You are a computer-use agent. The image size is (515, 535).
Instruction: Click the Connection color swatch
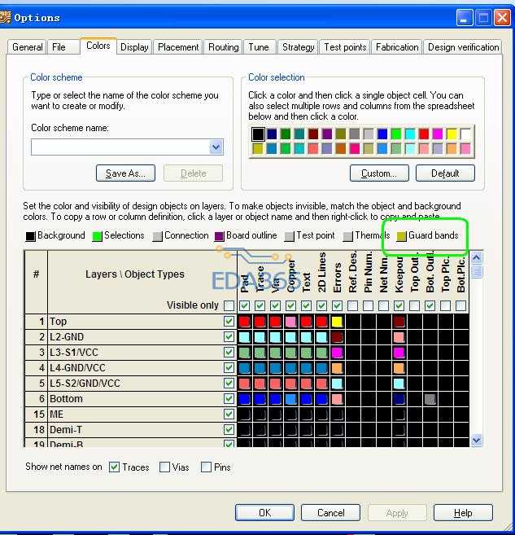(157, 236)
